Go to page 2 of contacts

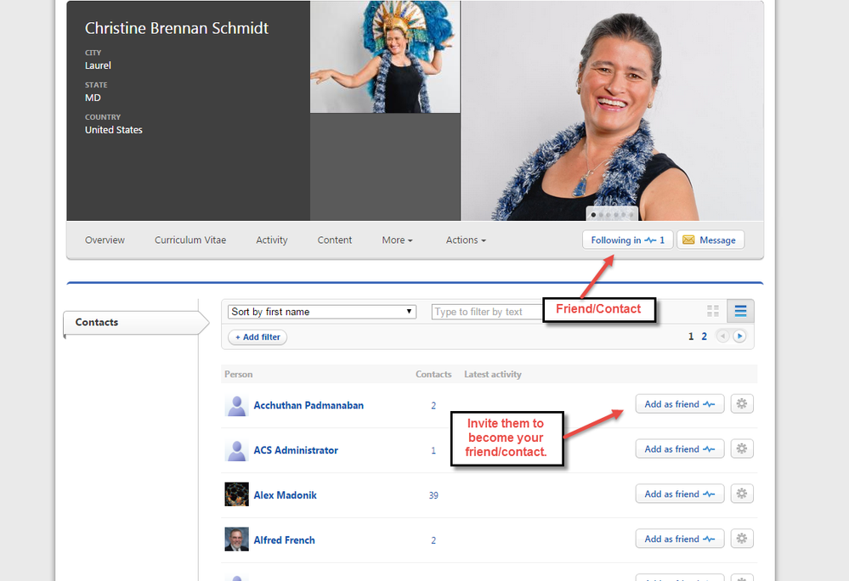pyautogui.click(x=704, y=336)
